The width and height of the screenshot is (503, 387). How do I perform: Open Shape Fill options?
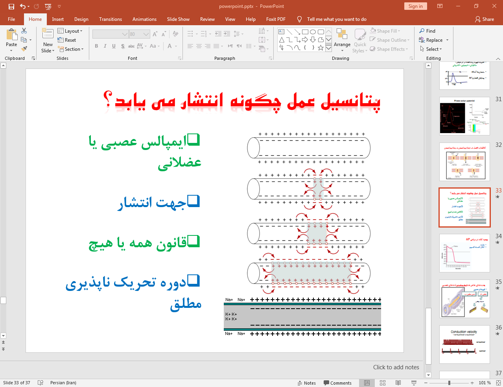coord(385,31)
